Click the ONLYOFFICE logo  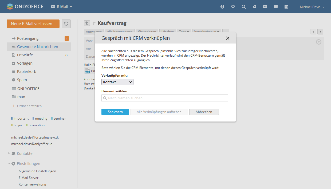click(x=25, y=7)
